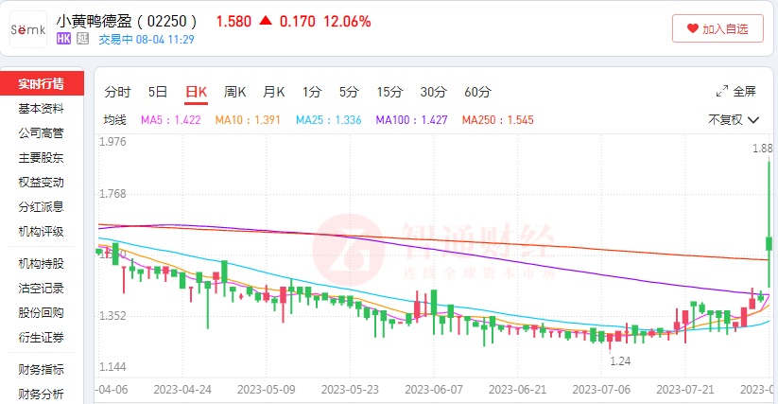
Task: Switch to 5日 chart tab
Action: coord(157,92)
